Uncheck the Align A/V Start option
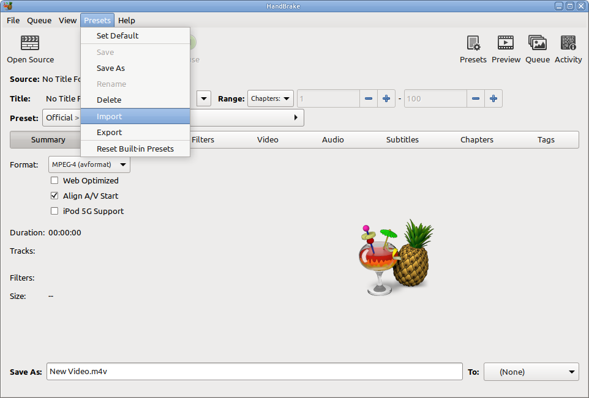 point(54,196)
